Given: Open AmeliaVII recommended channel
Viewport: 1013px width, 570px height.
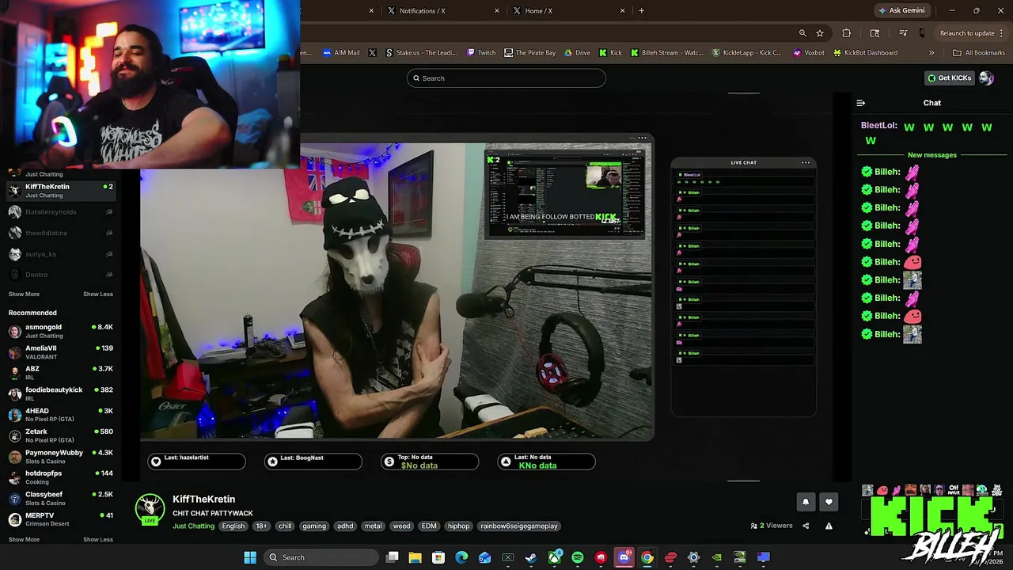Looking at the screenshot, I should pos(61,351).
